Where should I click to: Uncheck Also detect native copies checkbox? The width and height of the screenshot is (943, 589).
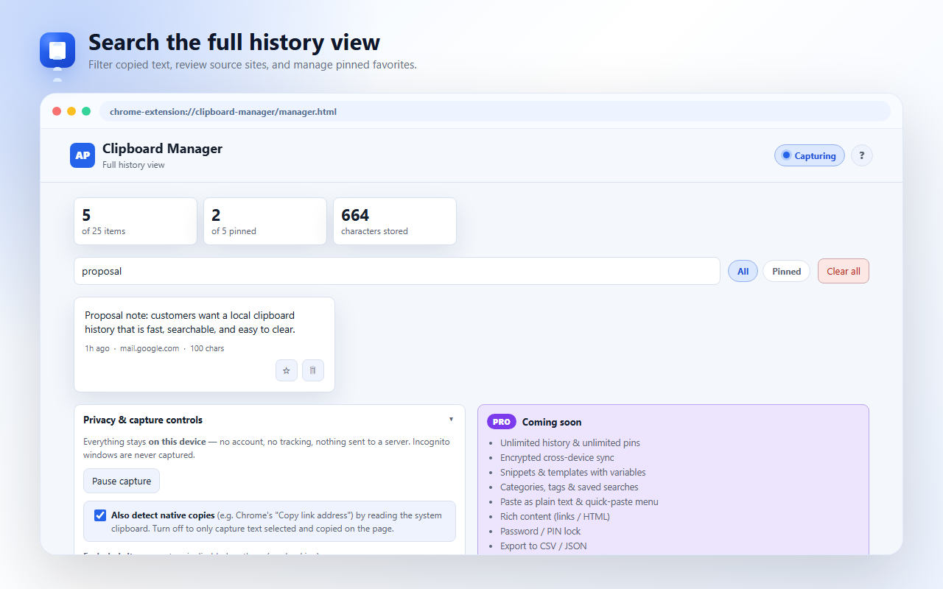coord(100,515)
